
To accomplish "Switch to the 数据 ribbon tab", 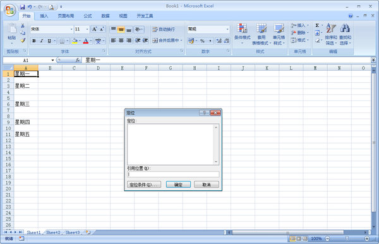I will pos(105,16).
